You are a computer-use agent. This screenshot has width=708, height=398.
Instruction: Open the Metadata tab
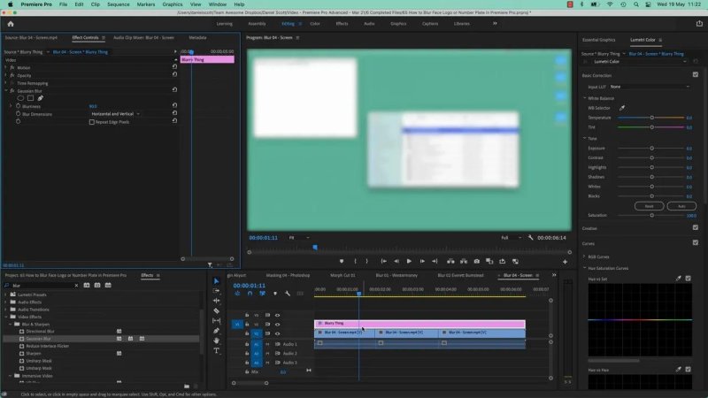(197, 37)
